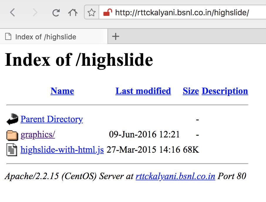Image resolution: width=266 pixels, height=202 pixels.
Task: Sort listing by Size column
Action: click(x=191, y=91)
